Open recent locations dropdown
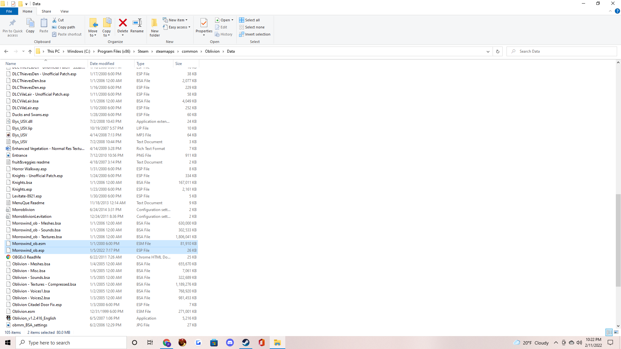This screenshot has height=349, width=621. pos(23,51)
